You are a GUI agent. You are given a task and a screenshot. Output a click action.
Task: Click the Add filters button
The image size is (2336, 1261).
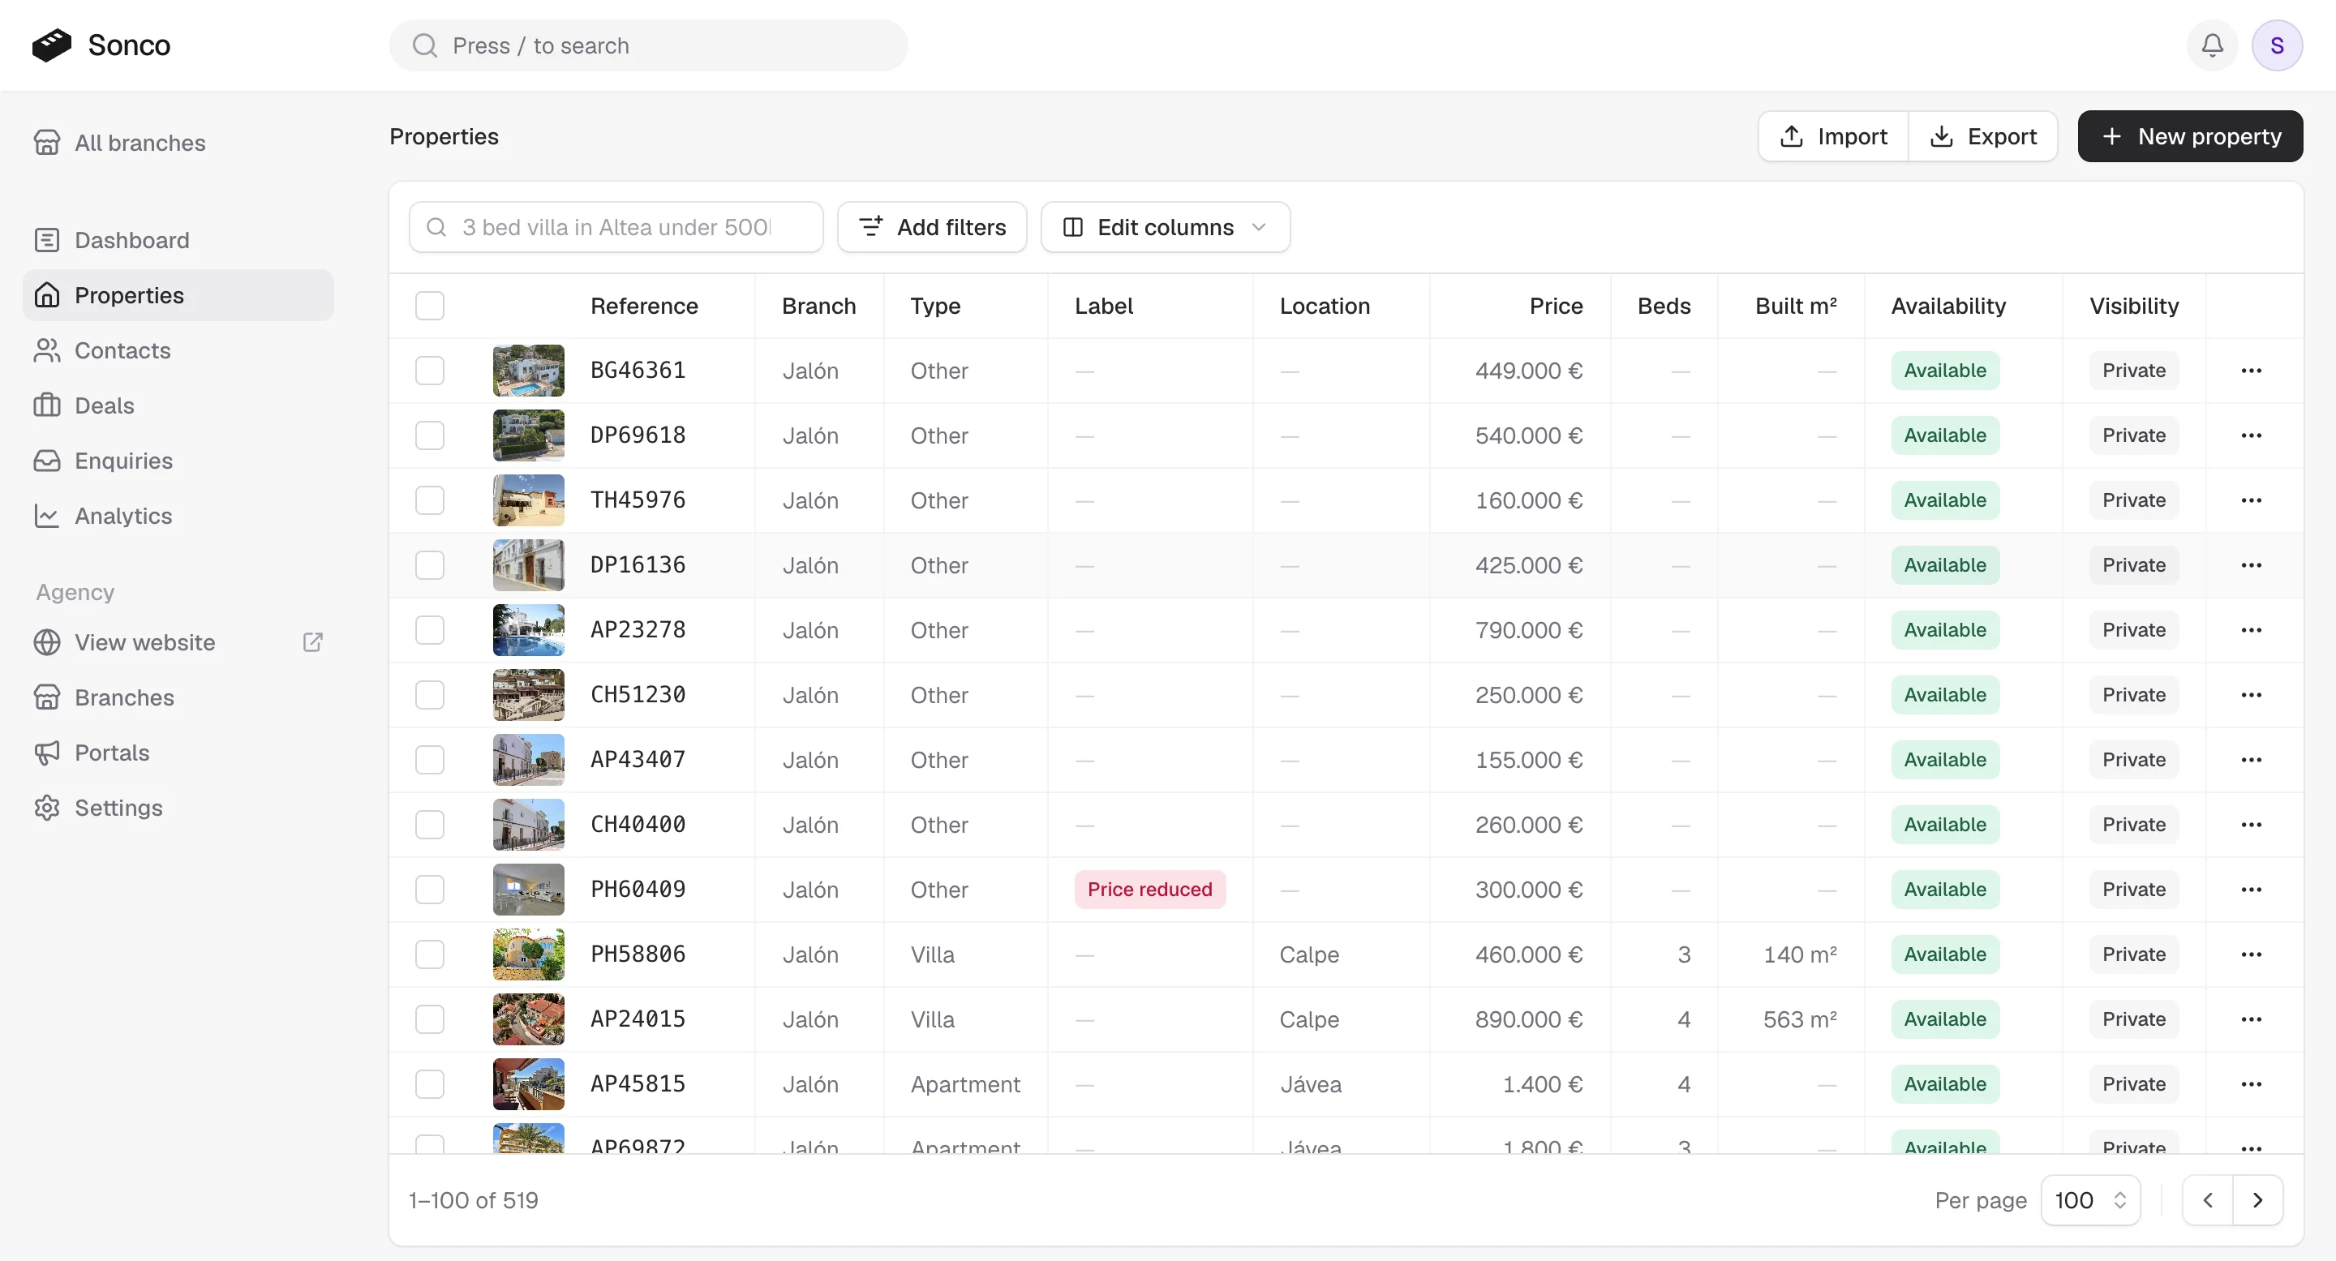(932, 228)
